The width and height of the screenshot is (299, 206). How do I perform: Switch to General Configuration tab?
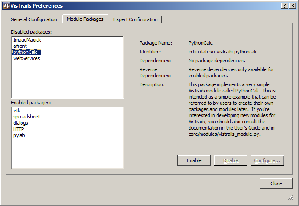click(x=34, y=19)
